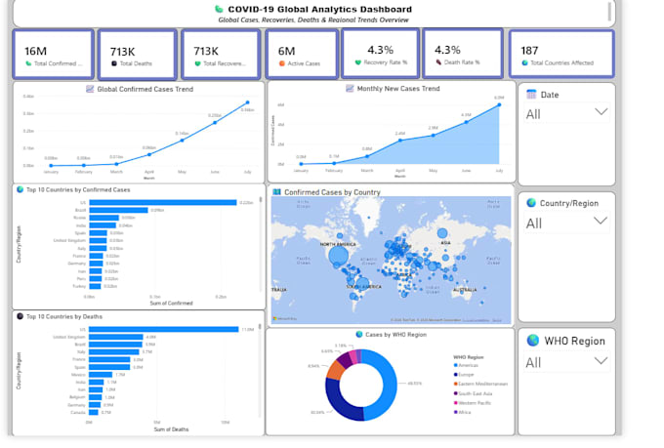The image size is (664, 448).
Task: Click the large South America bubble on the map
Action: (x=362, y=283)
